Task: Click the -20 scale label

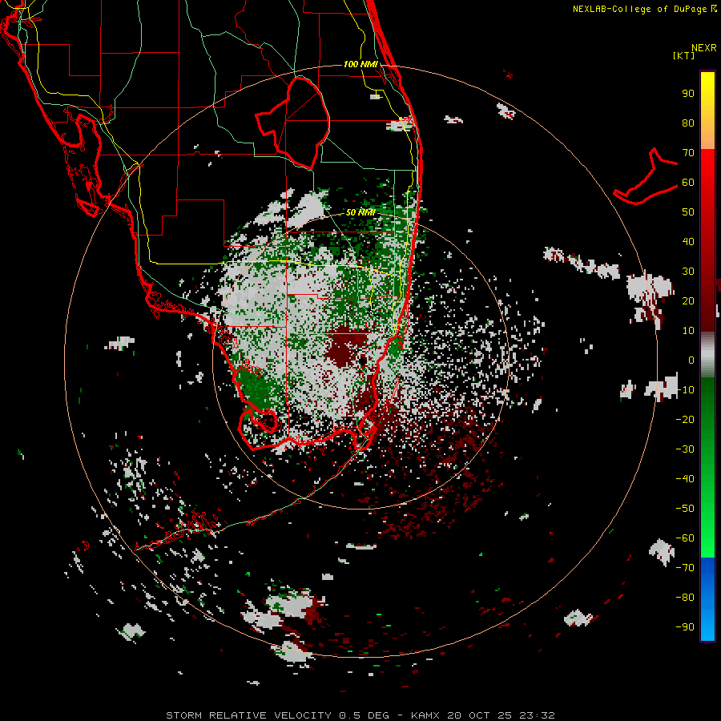Action: point(685,419)
